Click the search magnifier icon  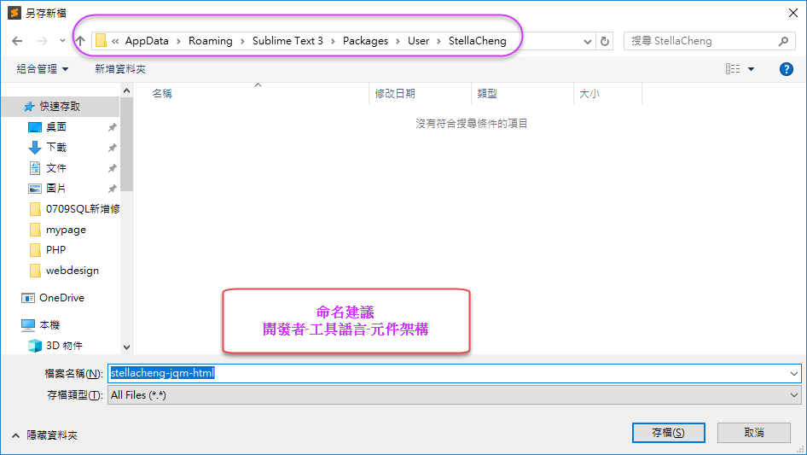click(x=783, y=41)
